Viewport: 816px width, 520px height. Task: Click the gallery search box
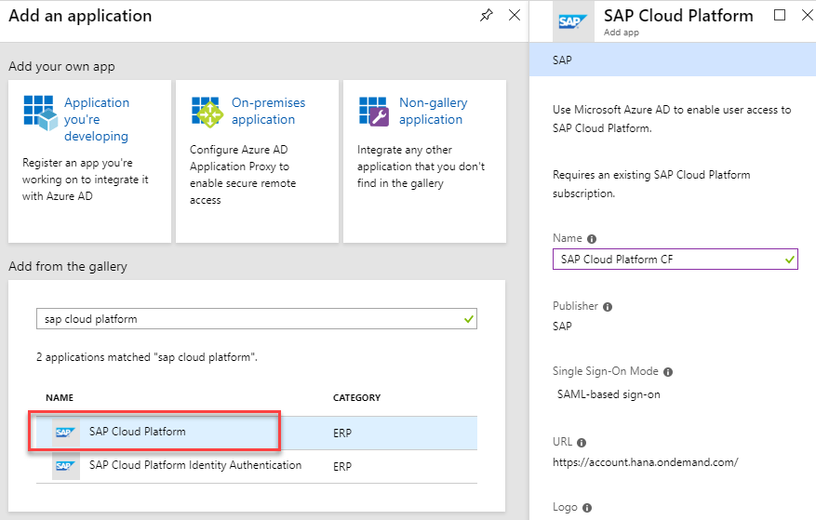tap(249, 319)
